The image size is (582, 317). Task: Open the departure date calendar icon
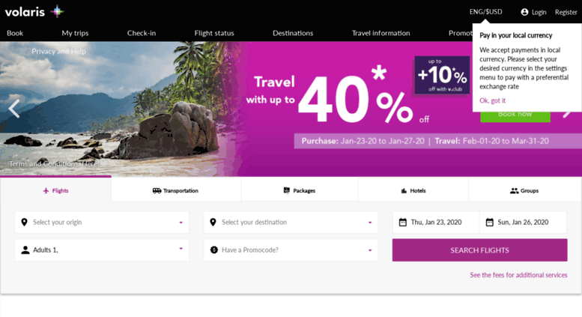coord(403,223)
